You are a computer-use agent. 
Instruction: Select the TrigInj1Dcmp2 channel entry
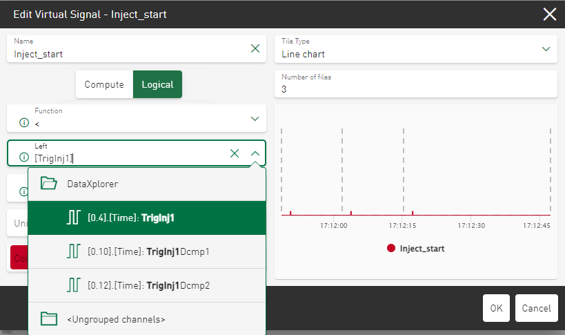click(x=148, y=285)
